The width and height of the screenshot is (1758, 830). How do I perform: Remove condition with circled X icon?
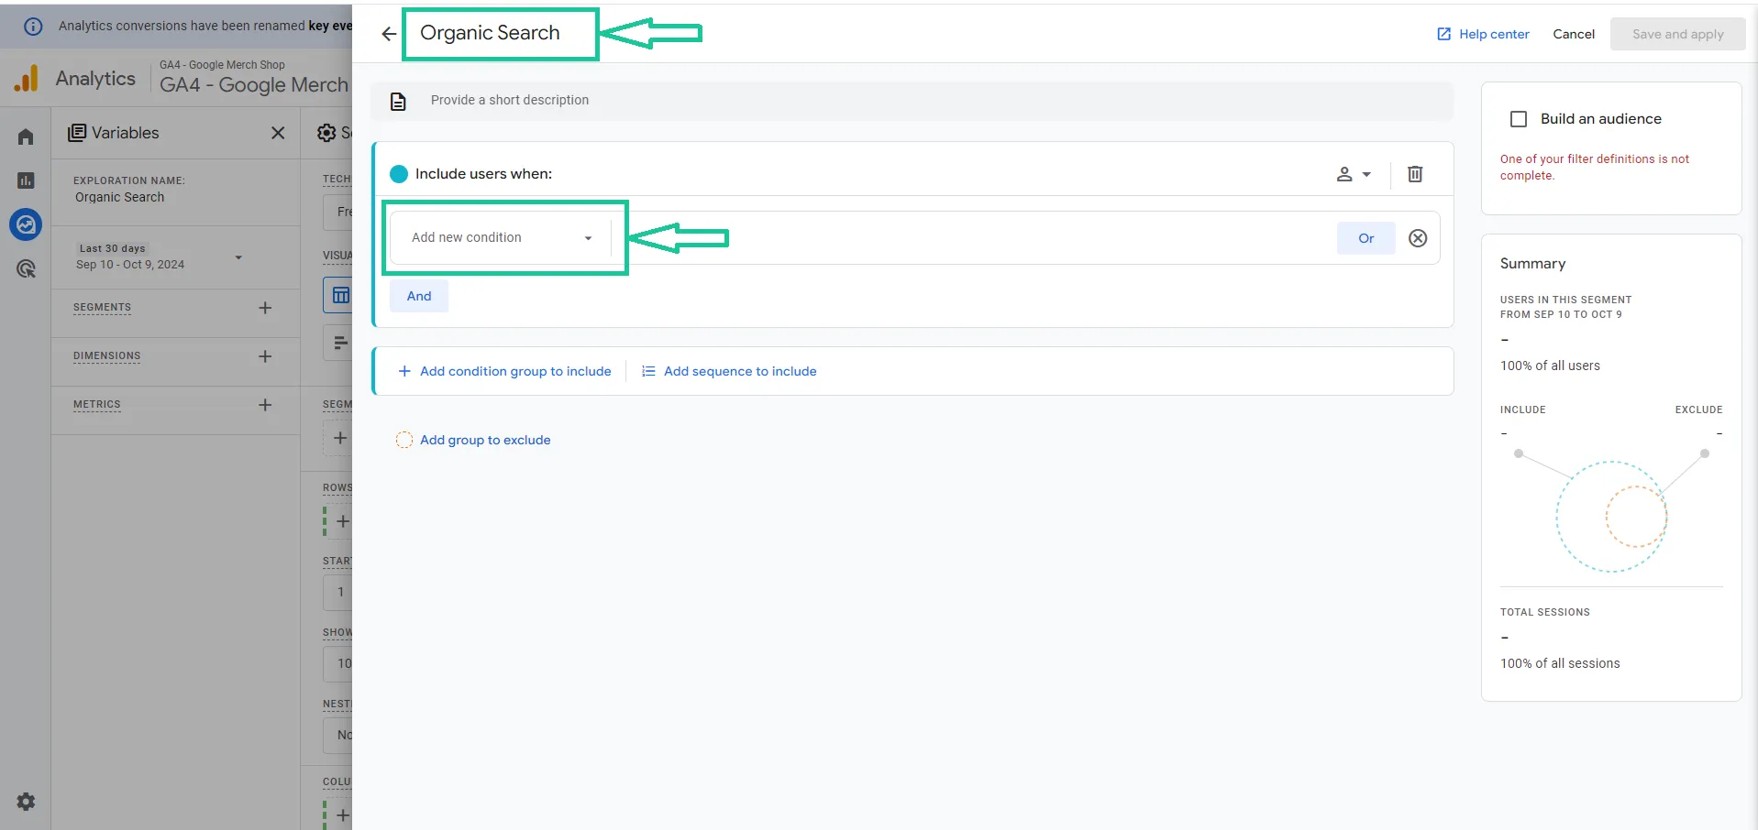point(1418,238)
